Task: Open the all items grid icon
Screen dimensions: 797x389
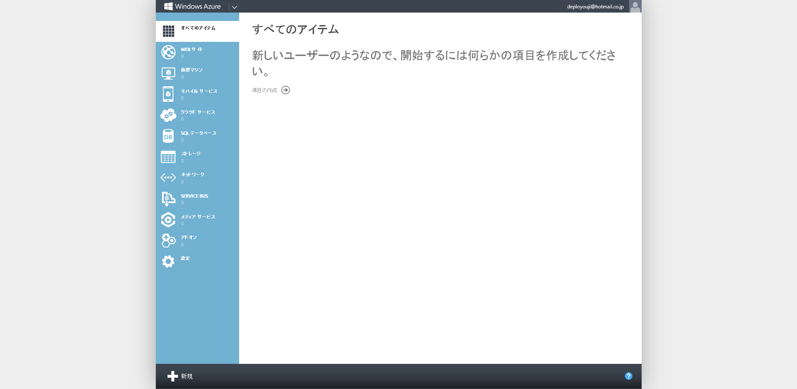Action: coord(168,31)
